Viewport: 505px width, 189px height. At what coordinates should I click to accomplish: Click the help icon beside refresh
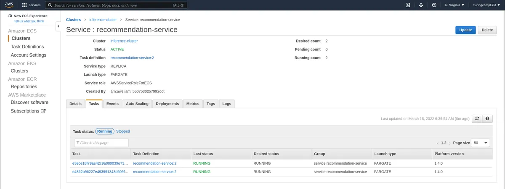point(487,119)
